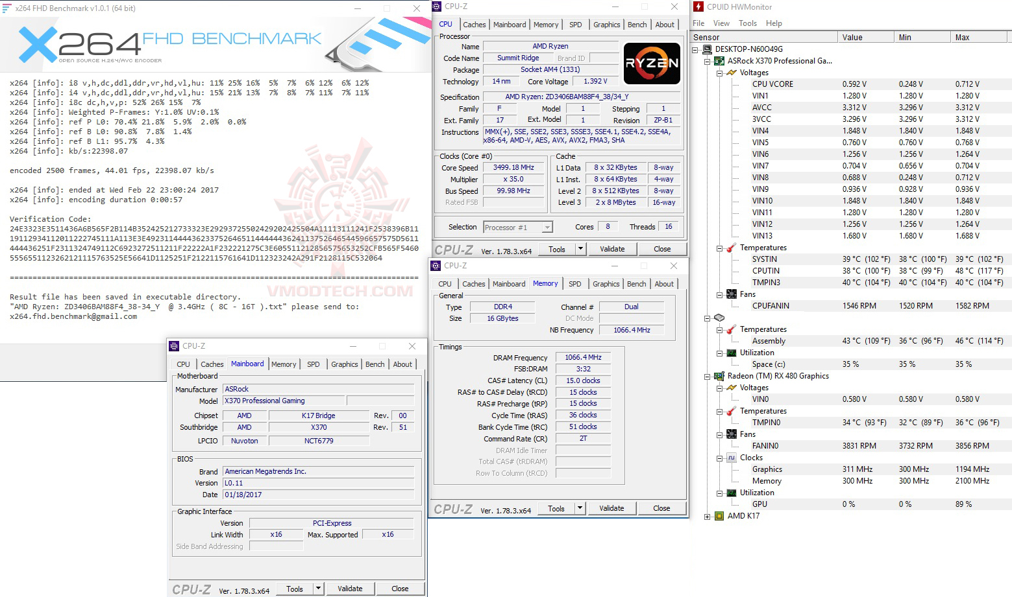
Task: Switch to the SPD tab in CPU-Z
Action: point(575,24)
